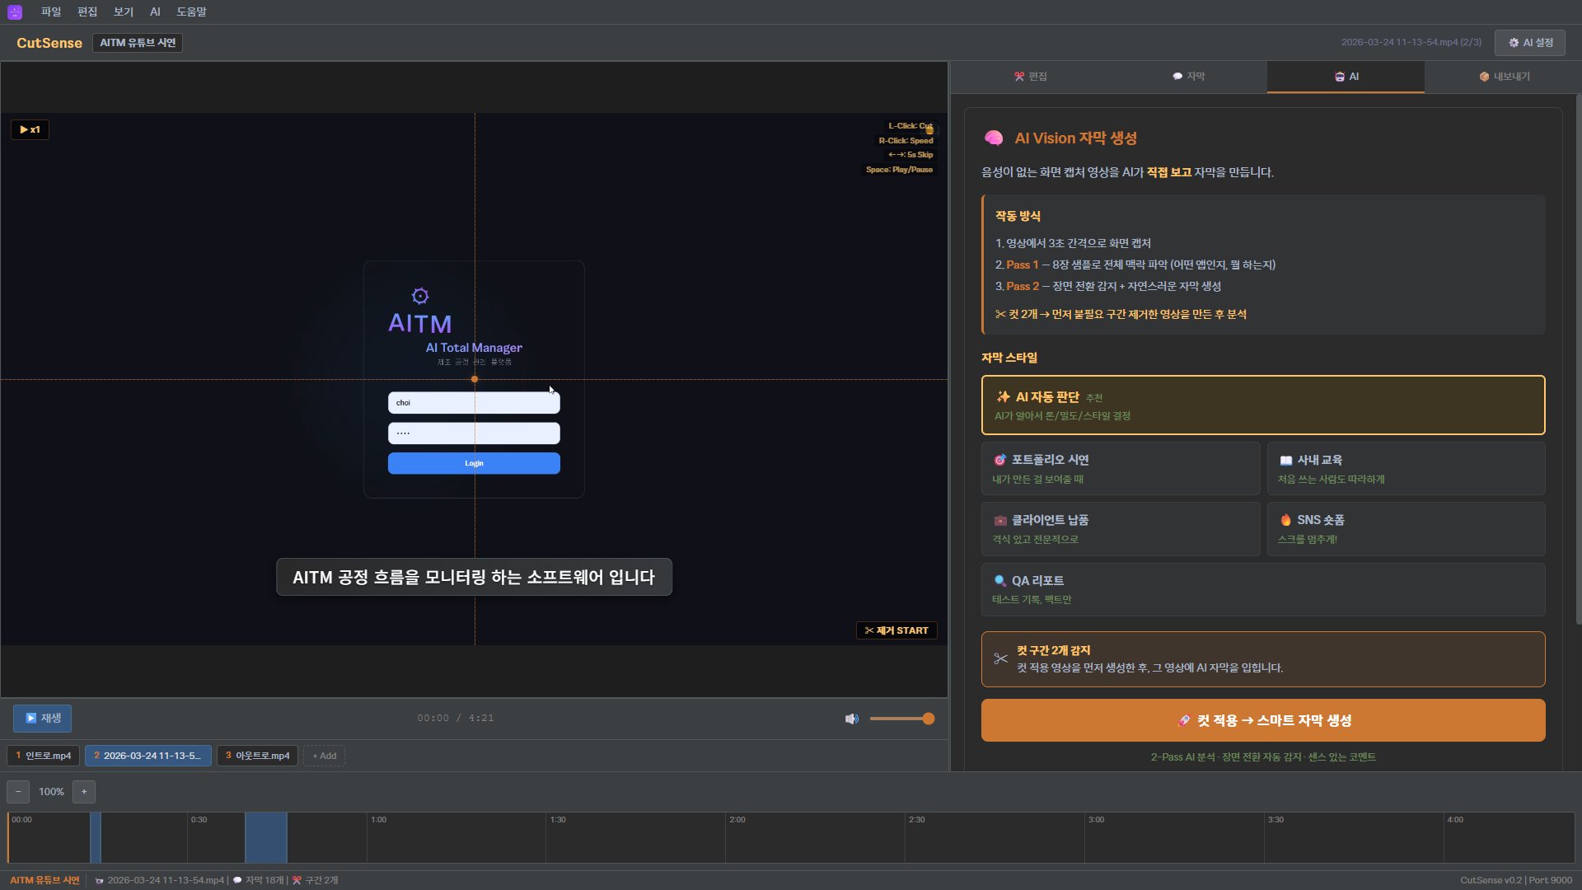
Task: Select the AI tab in right panel
Action: [1346, 77]
